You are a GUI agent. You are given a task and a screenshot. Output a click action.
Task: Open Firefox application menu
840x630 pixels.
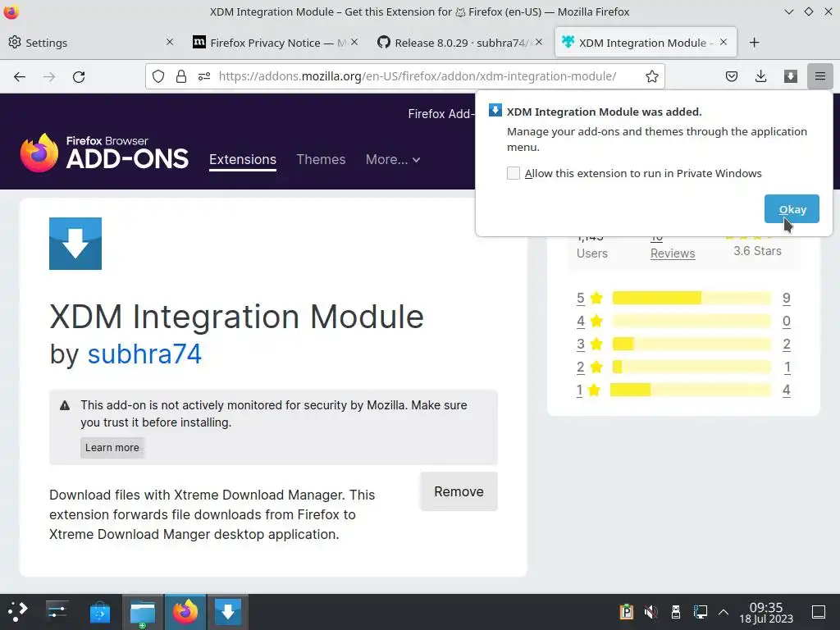coord(819,76)
